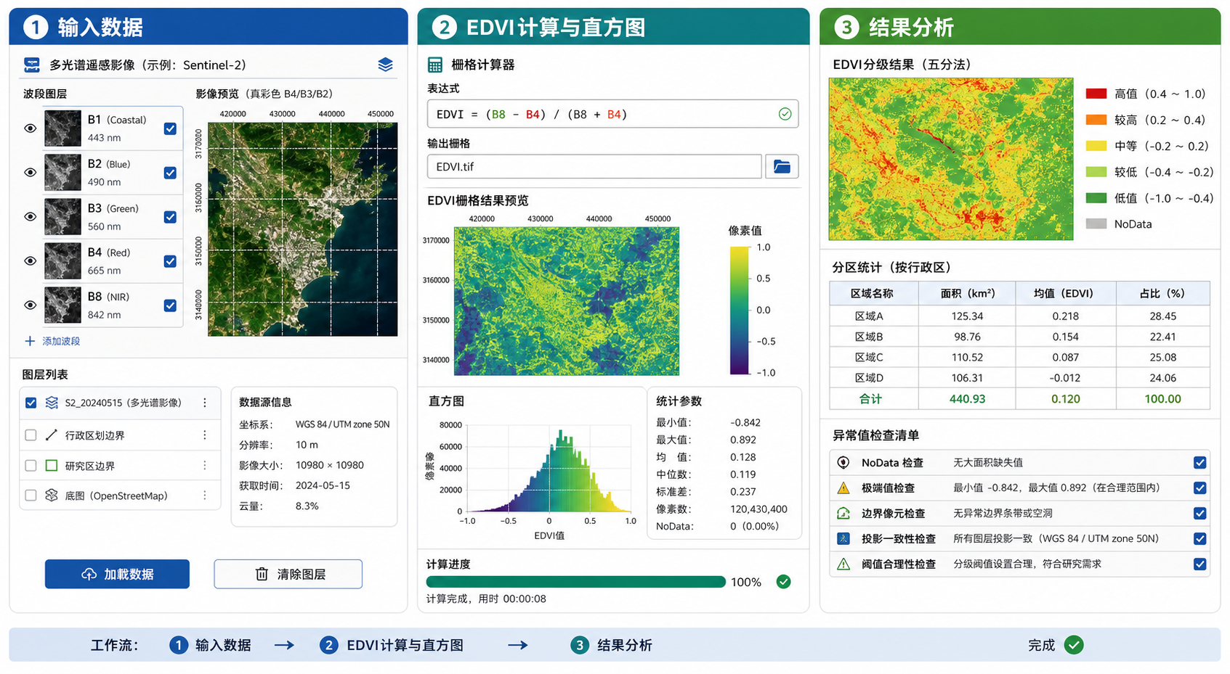Toggle visibility eye of B2 Blue band
The width and height of the screenshot is (1230, 674).
[31, 173]
